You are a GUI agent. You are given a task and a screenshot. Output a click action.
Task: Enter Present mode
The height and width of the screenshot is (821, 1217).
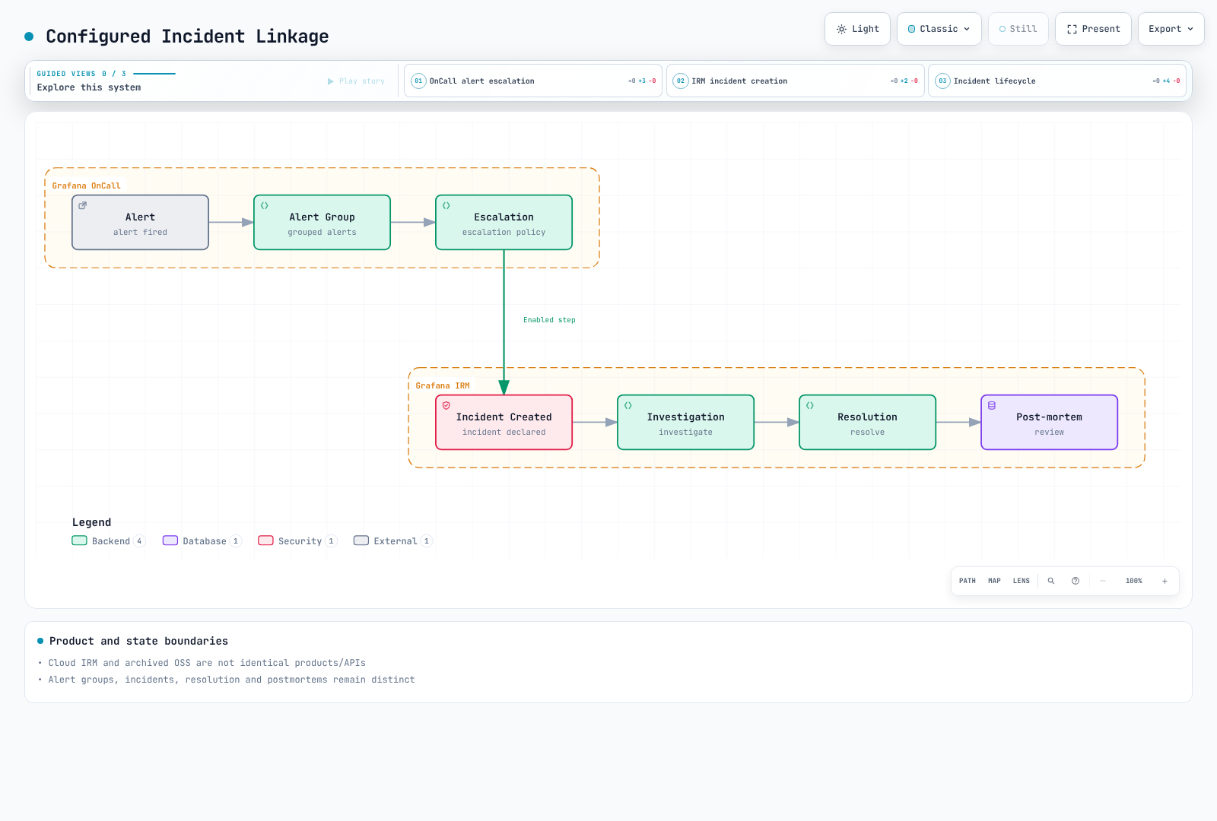[x=1093, y=29]
